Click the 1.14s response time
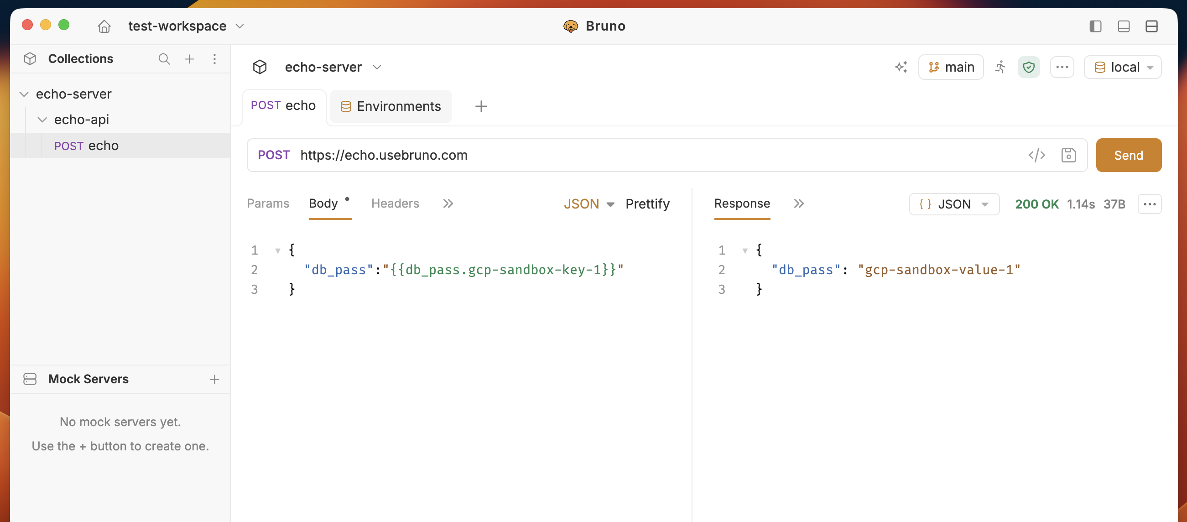 coord(1081,204)
